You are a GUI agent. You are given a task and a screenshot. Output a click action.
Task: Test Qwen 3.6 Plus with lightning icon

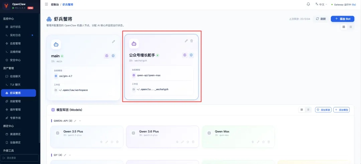pos(177,142)
